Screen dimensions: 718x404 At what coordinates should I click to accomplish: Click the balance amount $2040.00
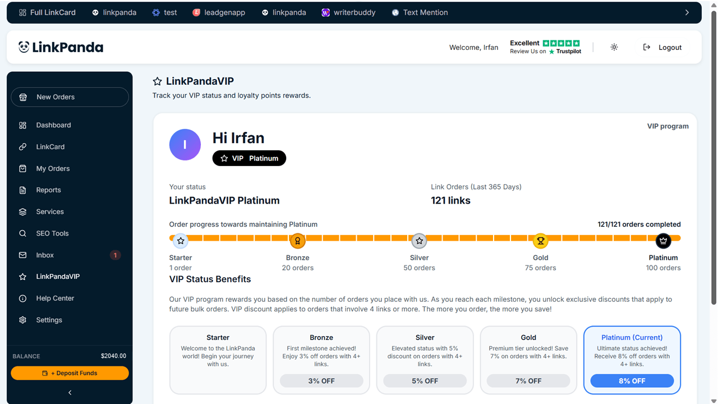pos(113,356)
